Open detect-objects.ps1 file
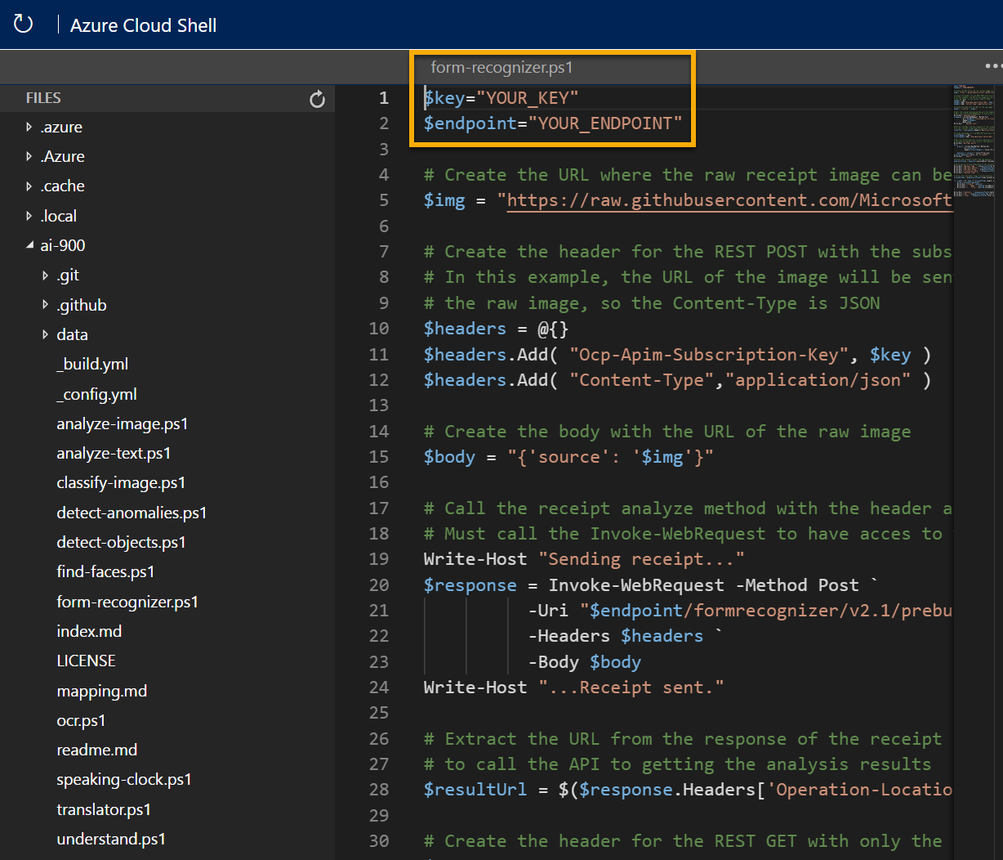 click(121, 542)
